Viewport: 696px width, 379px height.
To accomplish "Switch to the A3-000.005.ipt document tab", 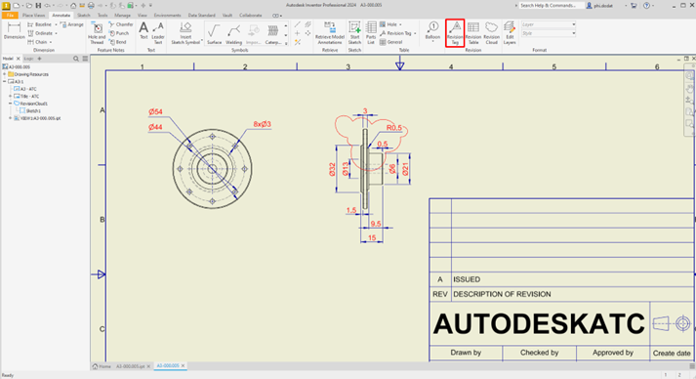I will point(131,366).
